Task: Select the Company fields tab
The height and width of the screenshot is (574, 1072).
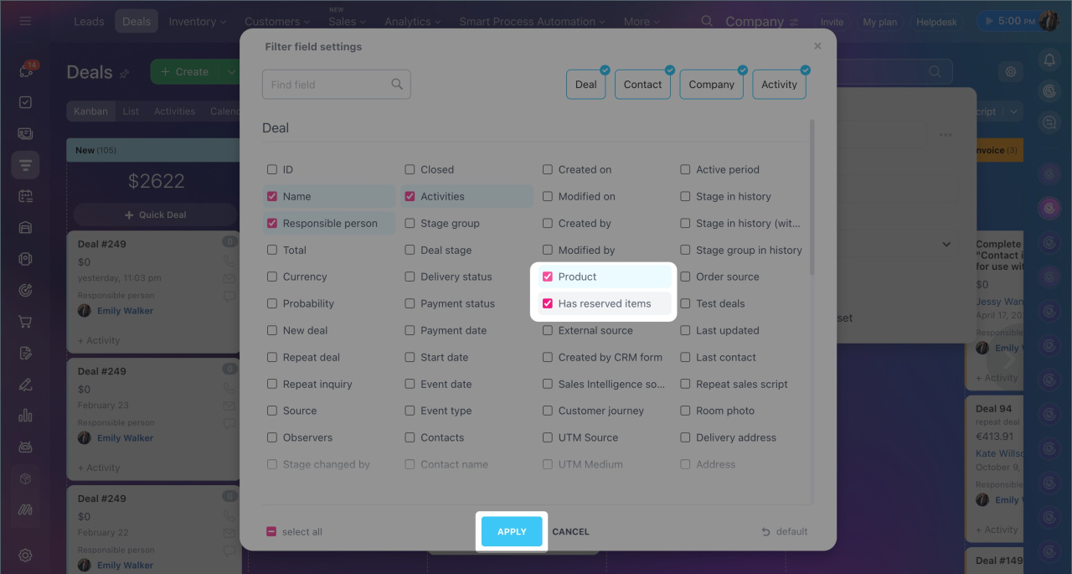Action: point(711,85)
